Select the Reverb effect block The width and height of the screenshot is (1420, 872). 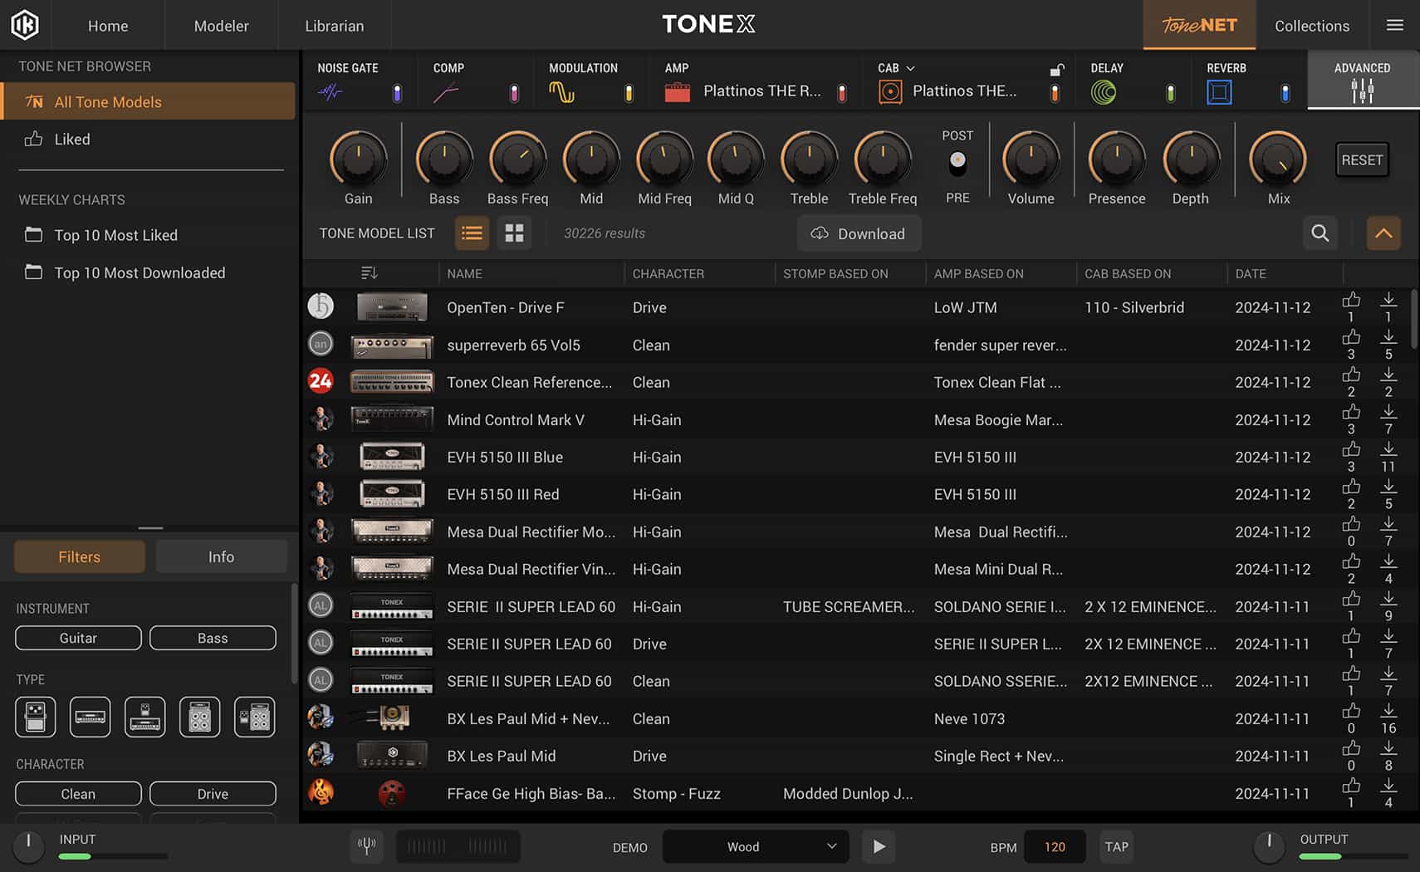[x=1219, y=91]
